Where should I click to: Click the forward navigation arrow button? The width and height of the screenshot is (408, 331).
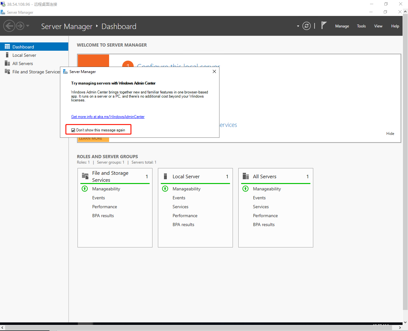tap(20, 26)
